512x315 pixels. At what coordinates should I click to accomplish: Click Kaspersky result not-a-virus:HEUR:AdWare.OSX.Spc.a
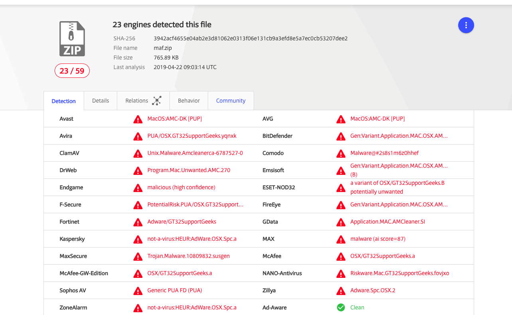[192, 239]
